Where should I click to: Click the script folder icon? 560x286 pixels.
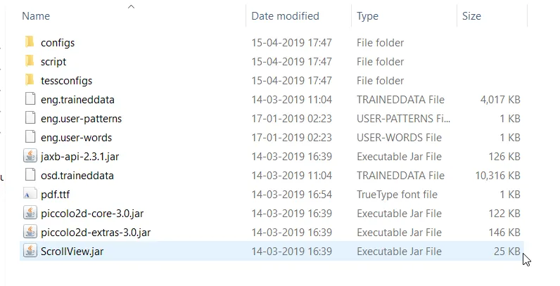click(x=30, y=61)
